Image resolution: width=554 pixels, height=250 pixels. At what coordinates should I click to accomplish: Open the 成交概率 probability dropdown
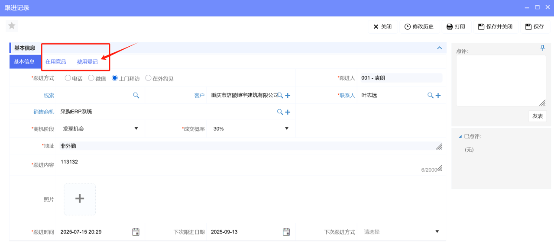pyautogui.click(x=287, y=128)
